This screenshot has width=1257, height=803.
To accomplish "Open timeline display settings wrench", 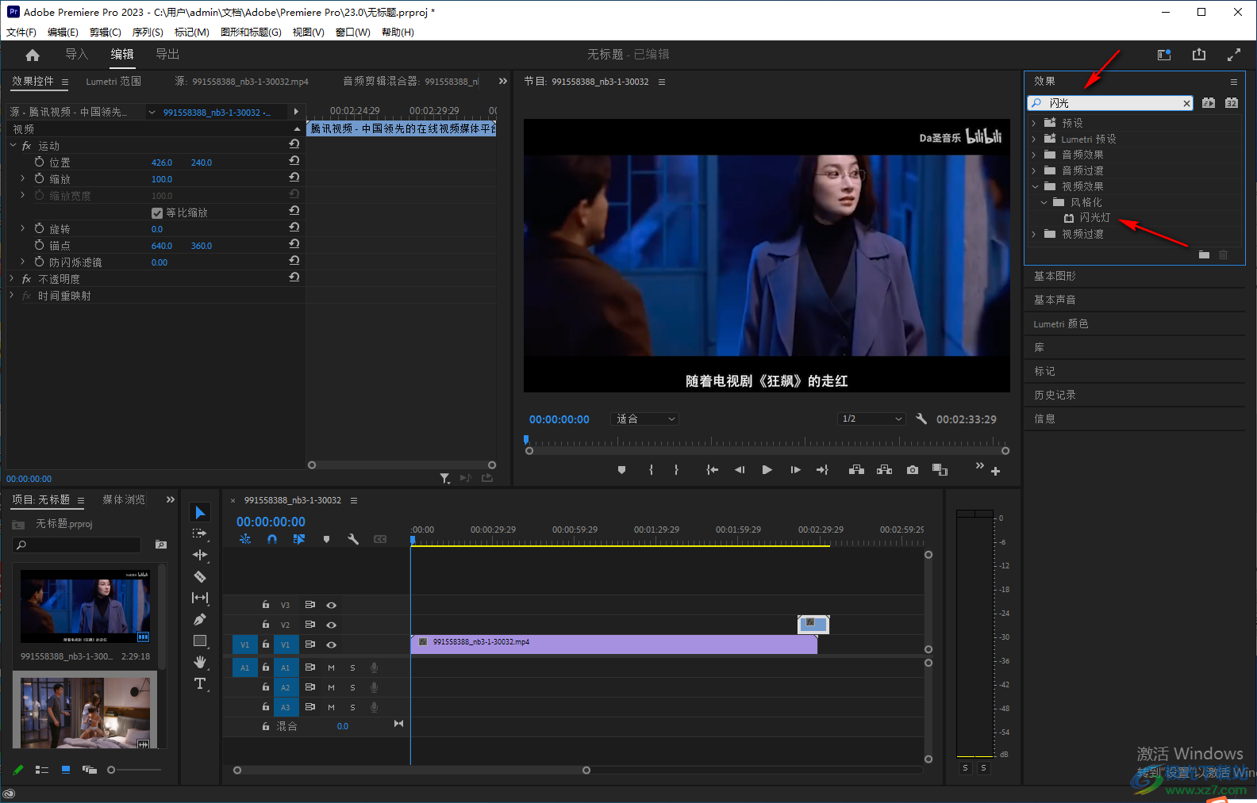I will click(353, 539).
